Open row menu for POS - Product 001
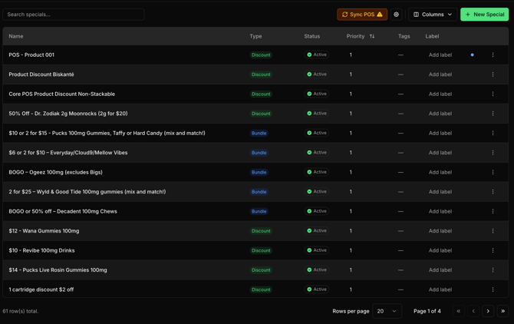Screen dimensions: 514x324 tap(493, 55)
